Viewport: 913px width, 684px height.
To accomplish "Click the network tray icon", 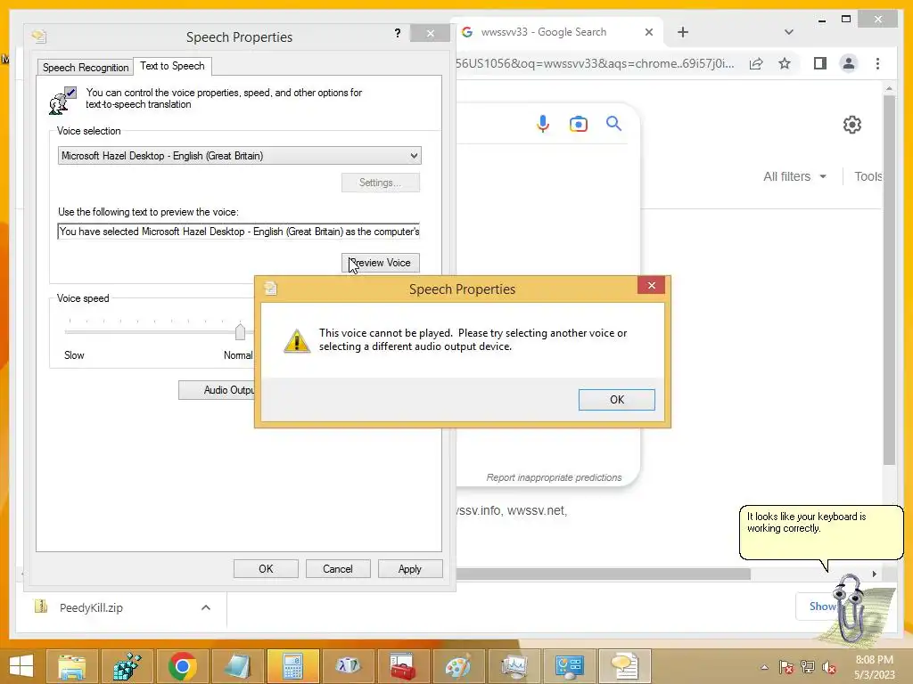I will tap(808, 667).
